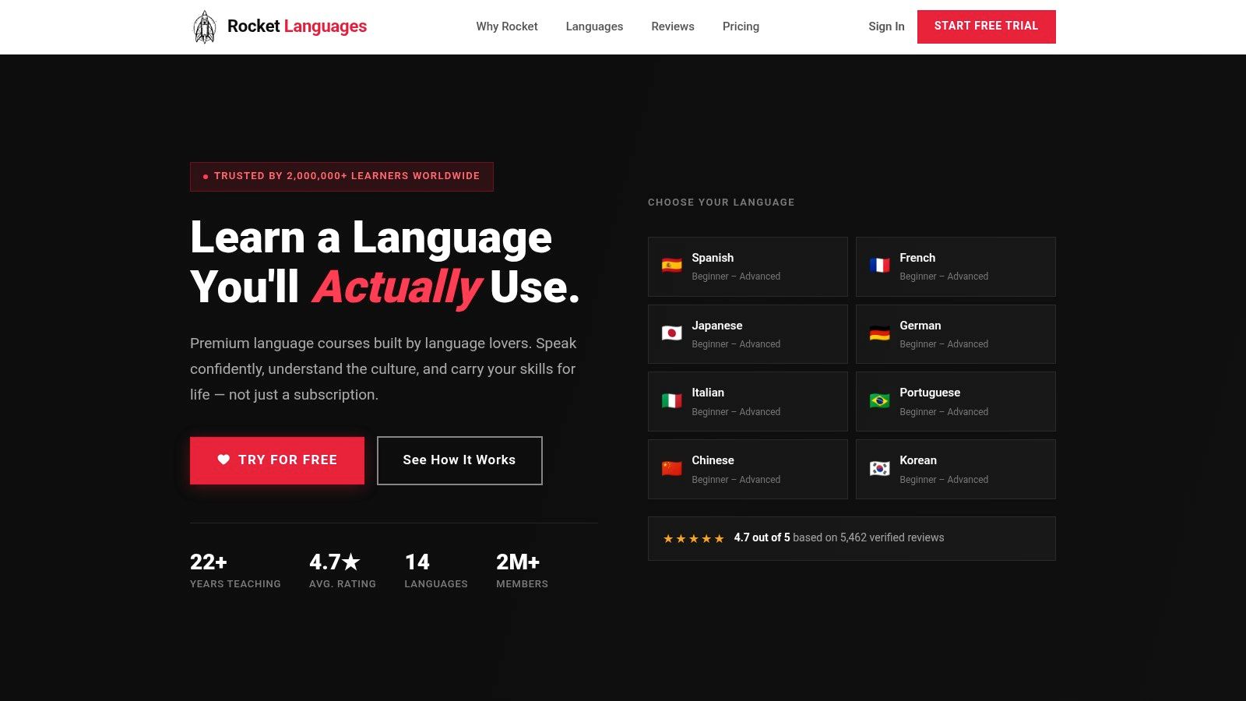Click the Italian flag icon
The height and width of the screenshot is (701, 1246).
click(x=671, y=401)
